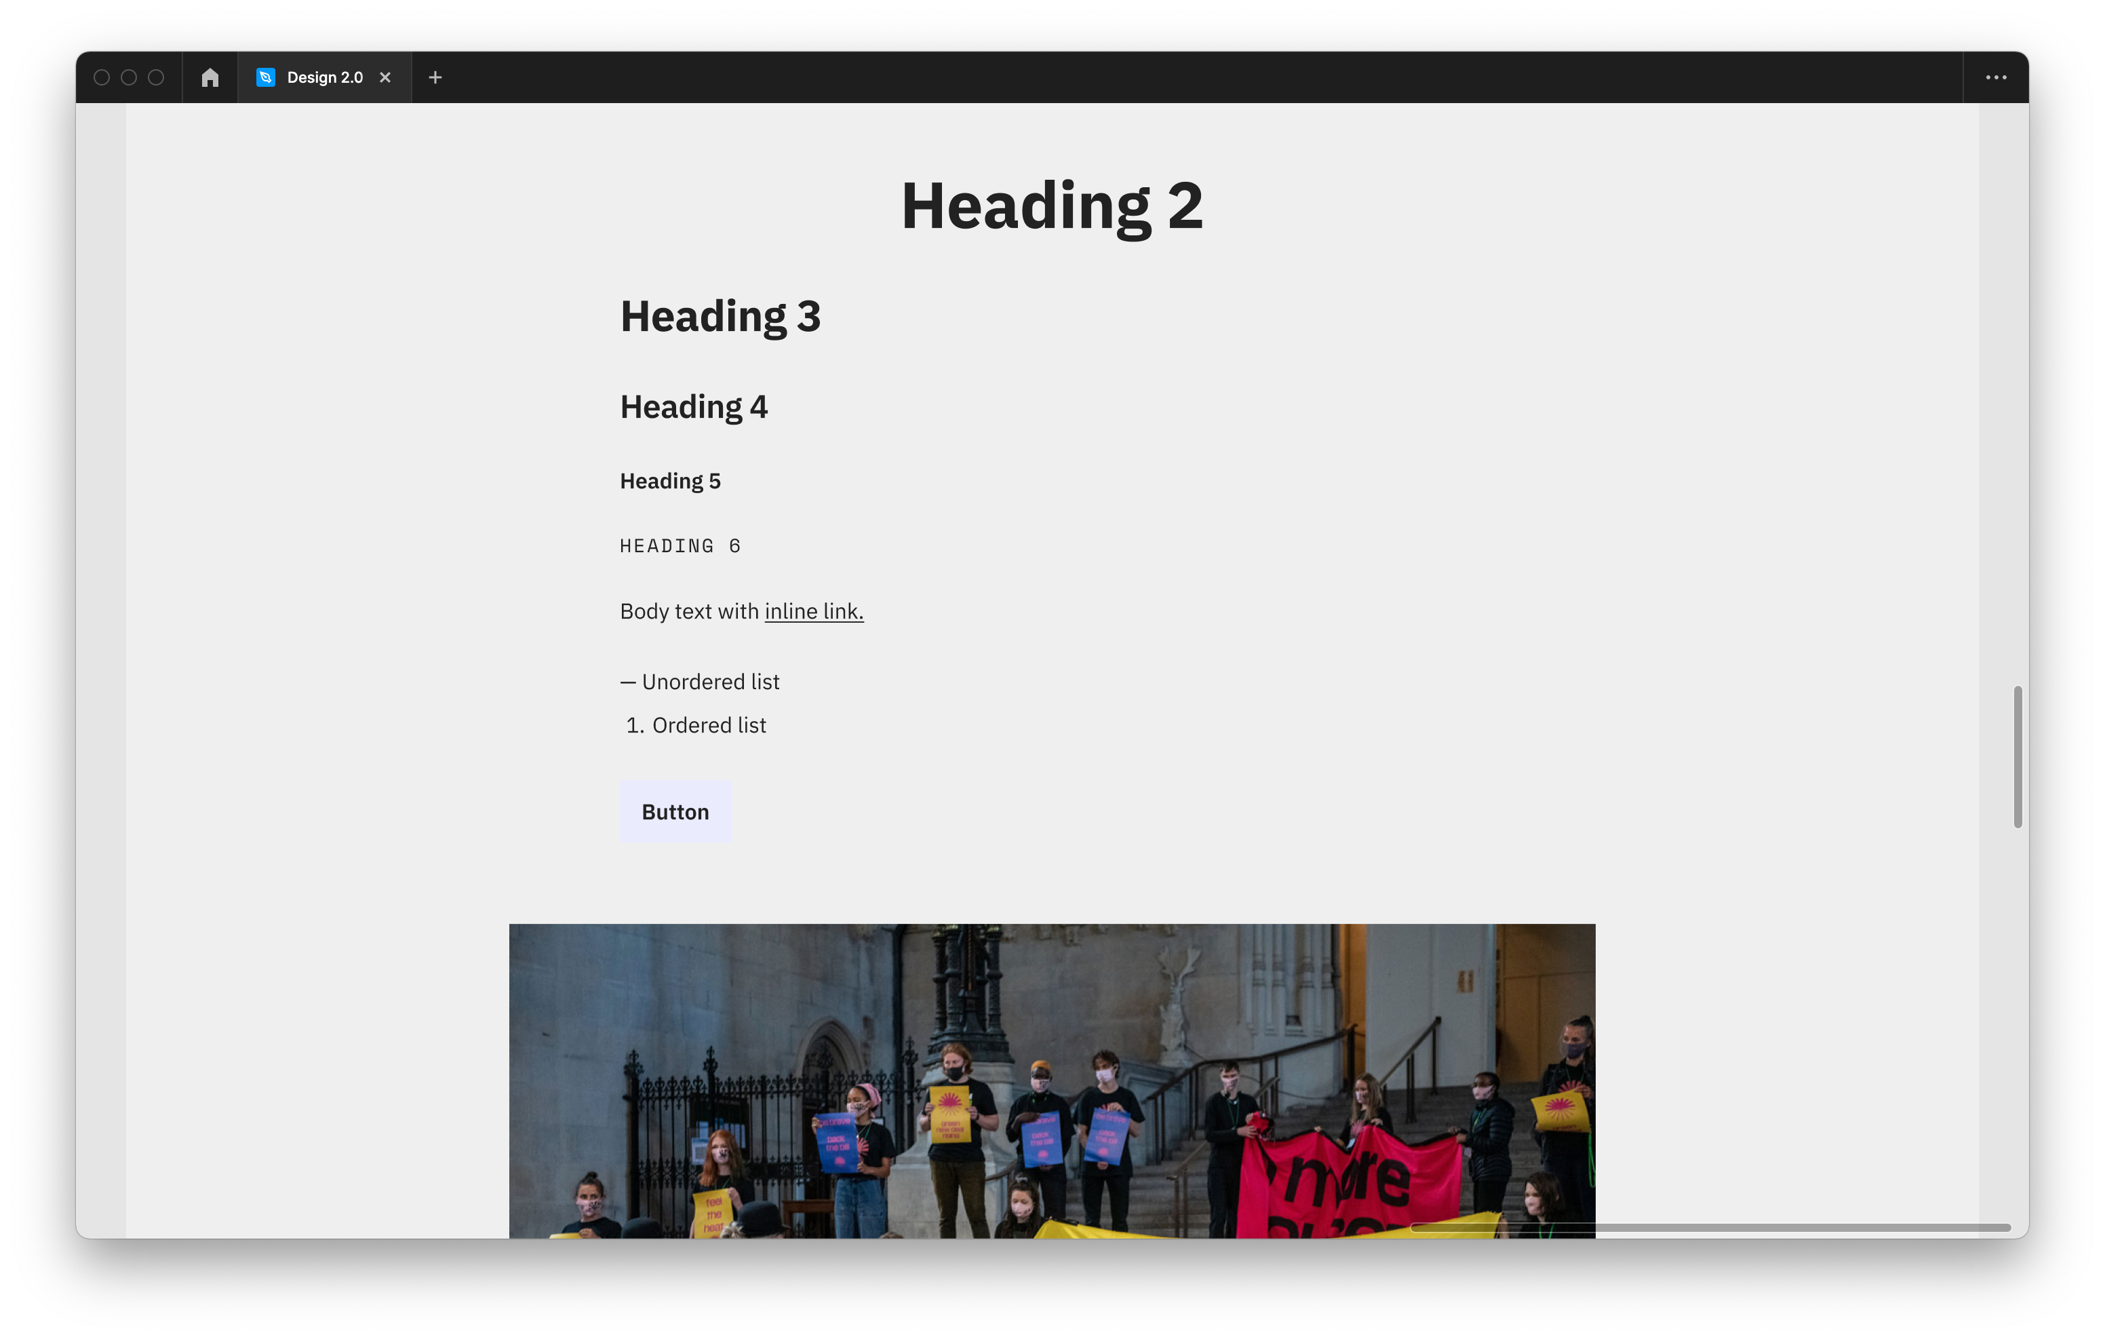Click the Heading 3 text

(720, 317)
